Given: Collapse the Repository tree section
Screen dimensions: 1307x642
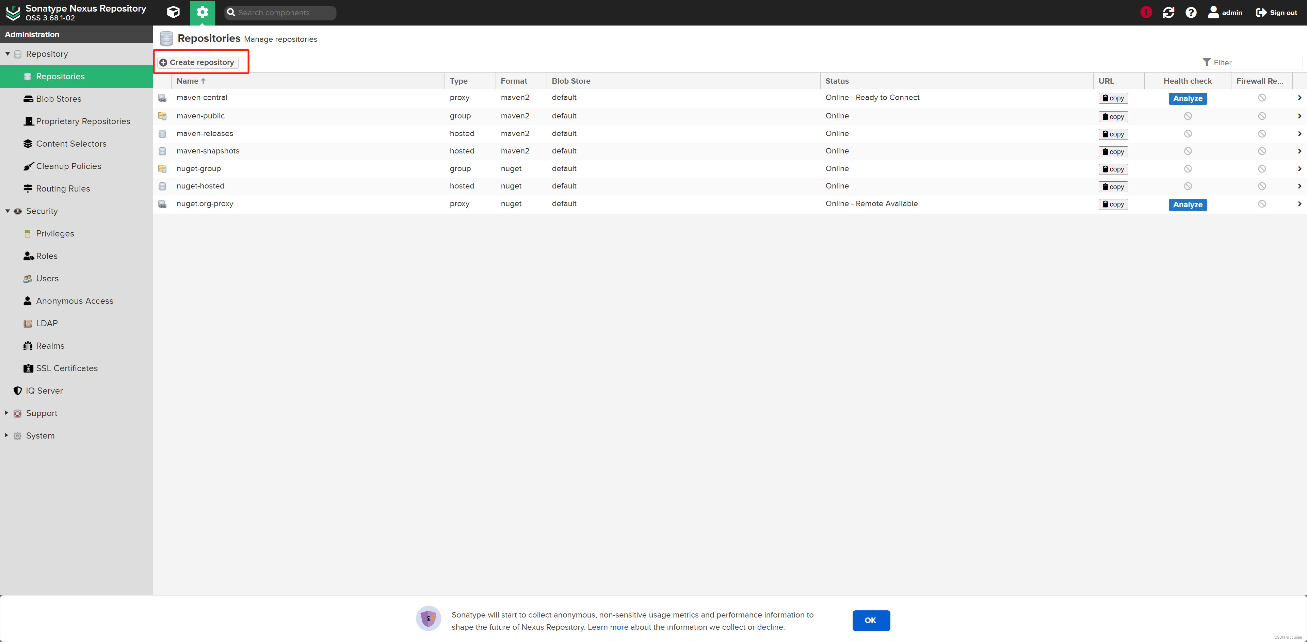Looking at the screenshot, I should pyautogui.click(x=7, y=54).
